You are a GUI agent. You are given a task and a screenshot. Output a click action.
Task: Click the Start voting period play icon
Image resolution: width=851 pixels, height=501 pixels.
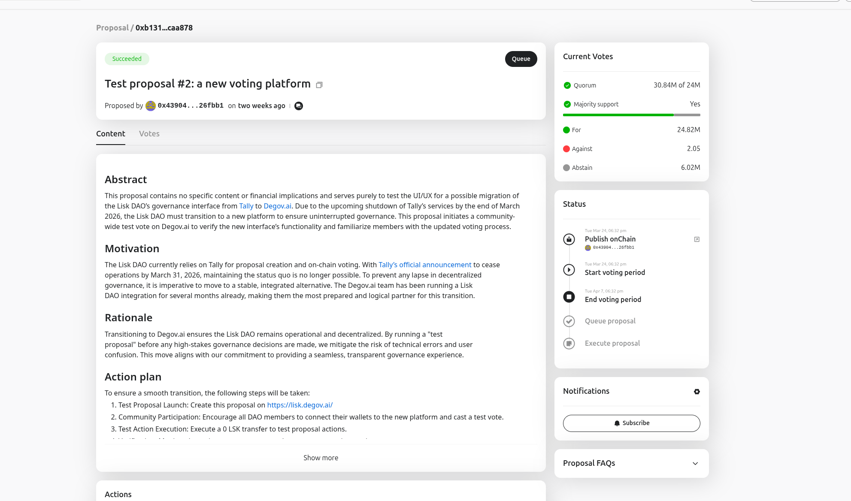569,270
